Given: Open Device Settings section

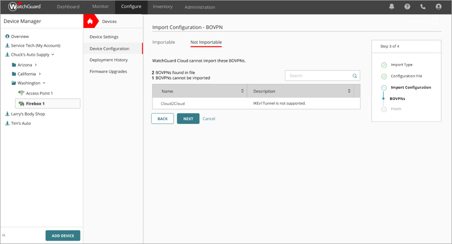Looking at the screenshot, I should (x=104, y=37).
